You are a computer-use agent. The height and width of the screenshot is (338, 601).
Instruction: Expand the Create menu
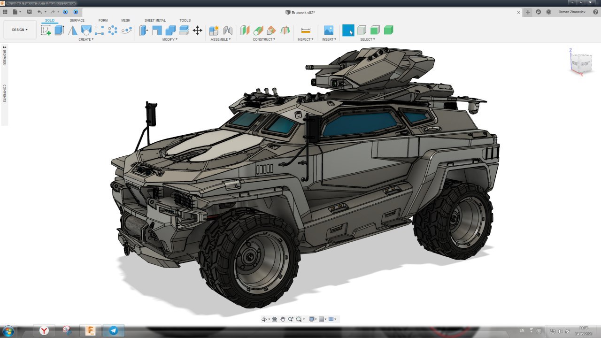click(x=86, y=39)
